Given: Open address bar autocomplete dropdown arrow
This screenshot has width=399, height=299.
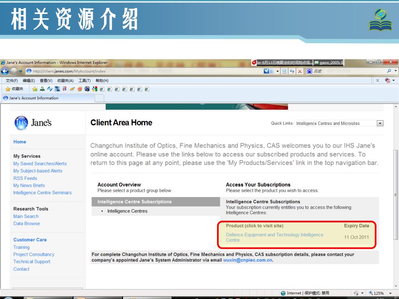Looking at the screenshot, I should (x=277, y=71).
